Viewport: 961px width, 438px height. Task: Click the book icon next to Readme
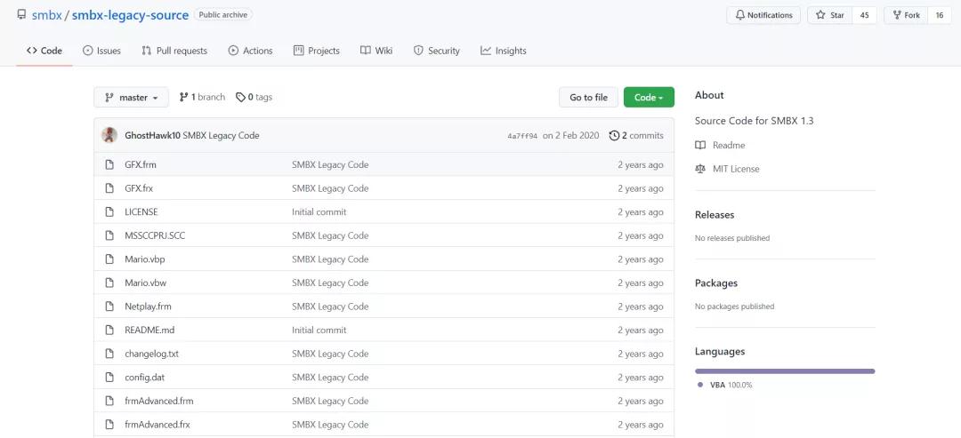700,145
